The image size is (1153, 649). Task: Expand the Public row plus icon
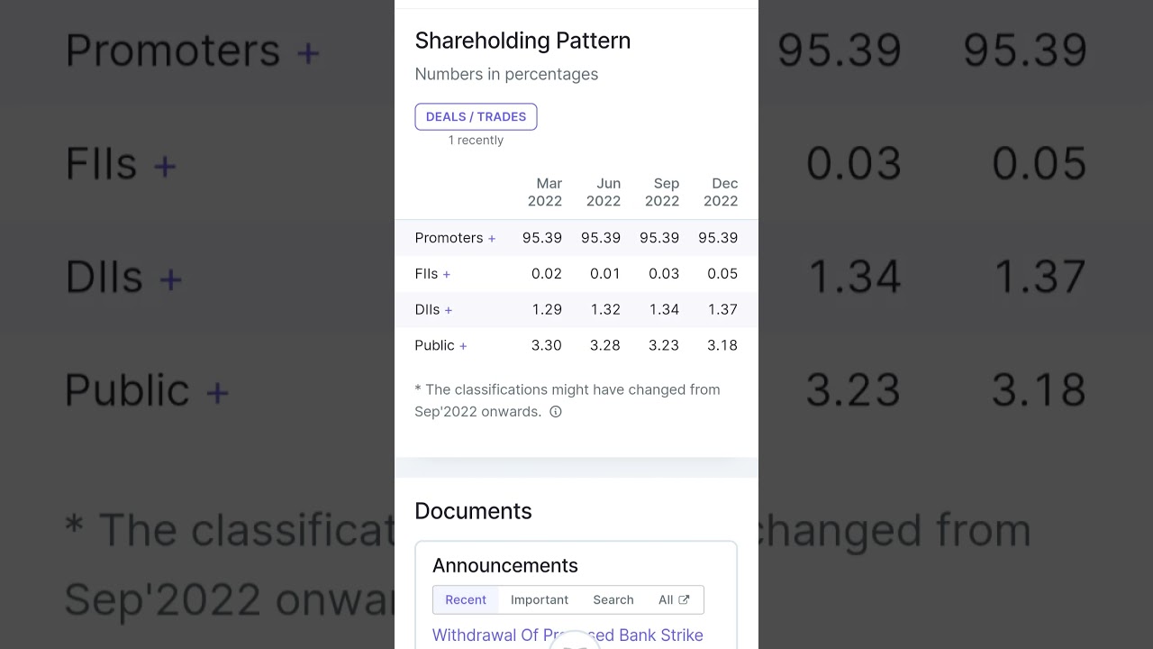[x=463, y=346]
